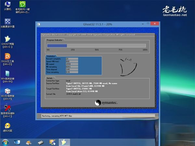Open 老毛桃PE一键装机 desktop icon
This screenshot has height=146, width=195.
pyautogui.click(x=22, y=7)
